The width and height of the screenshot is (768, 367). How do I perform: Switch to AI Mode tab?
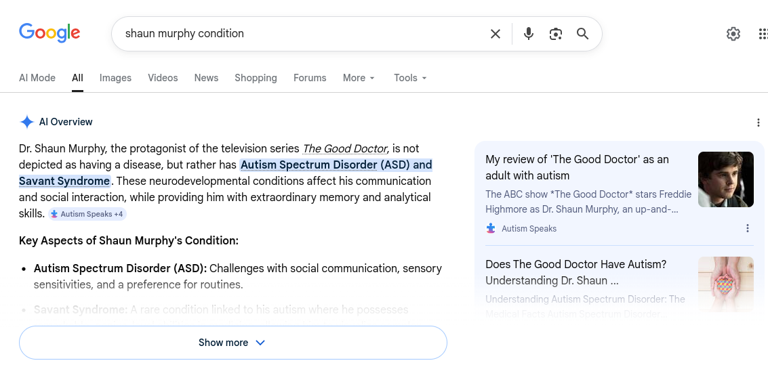click(37, 78)
